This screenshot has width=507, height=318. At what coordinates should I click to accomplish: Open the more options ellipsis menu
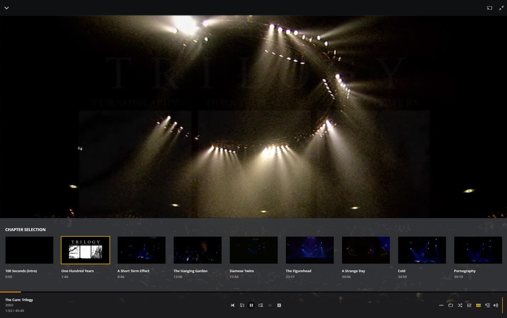441,305
